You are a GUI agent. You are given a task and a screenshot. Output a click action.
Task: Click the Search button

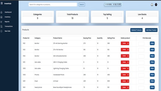(82, 4)
